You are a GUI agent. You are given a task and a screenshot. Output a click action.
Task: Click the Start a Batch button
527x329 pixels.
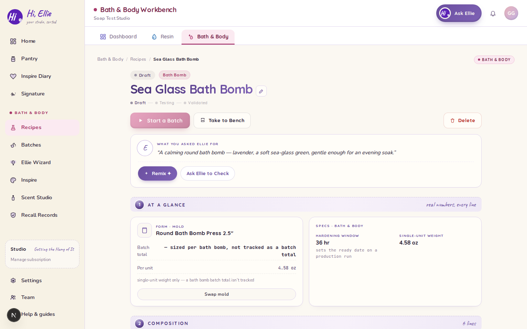tap(160, 121)
